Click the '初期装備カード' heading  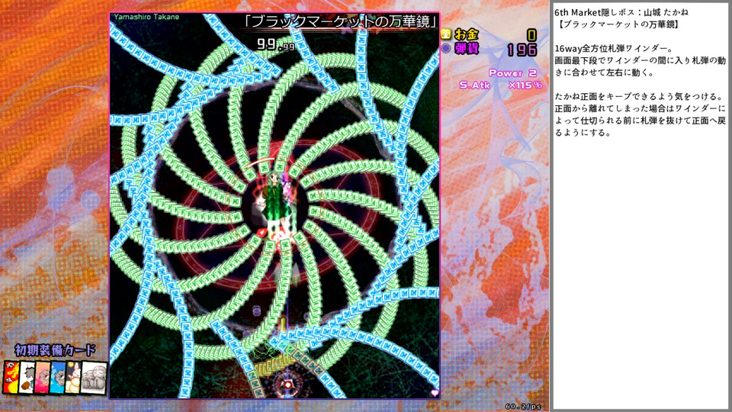(x=55, y=350)
